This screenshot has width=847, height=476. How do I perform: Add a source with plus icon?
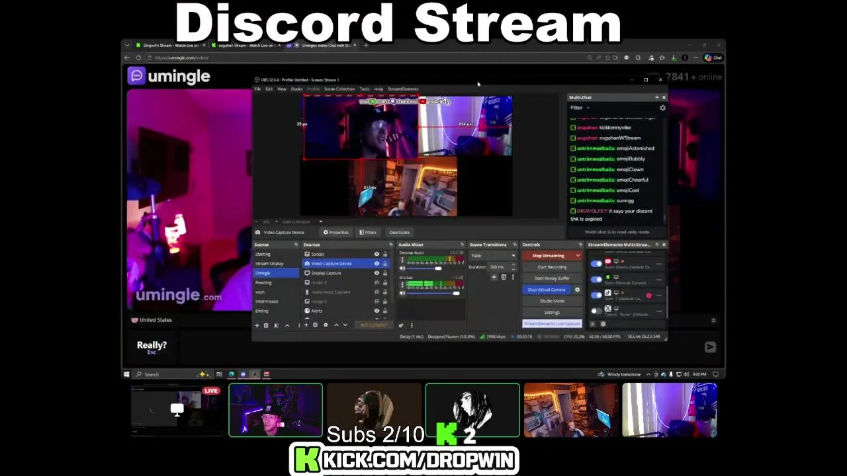(x=306, y=325)
